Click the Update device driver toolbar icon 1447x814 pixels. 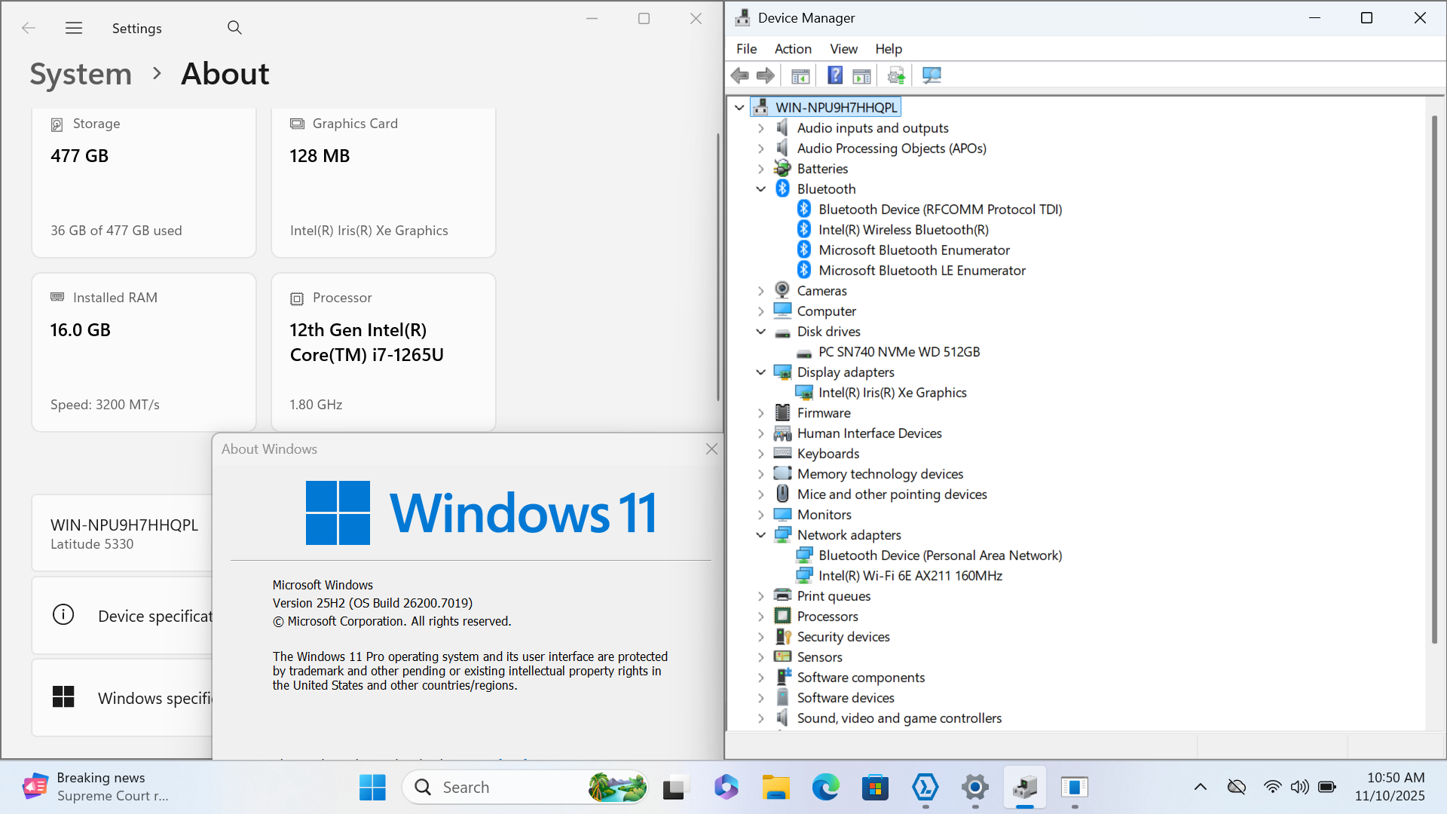coord(896,75)
